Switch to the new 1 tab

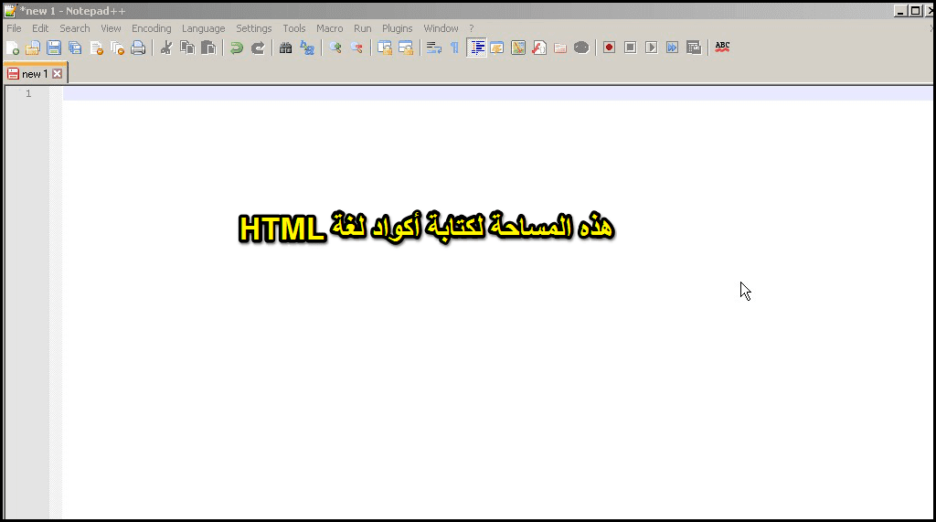point(32,74)
